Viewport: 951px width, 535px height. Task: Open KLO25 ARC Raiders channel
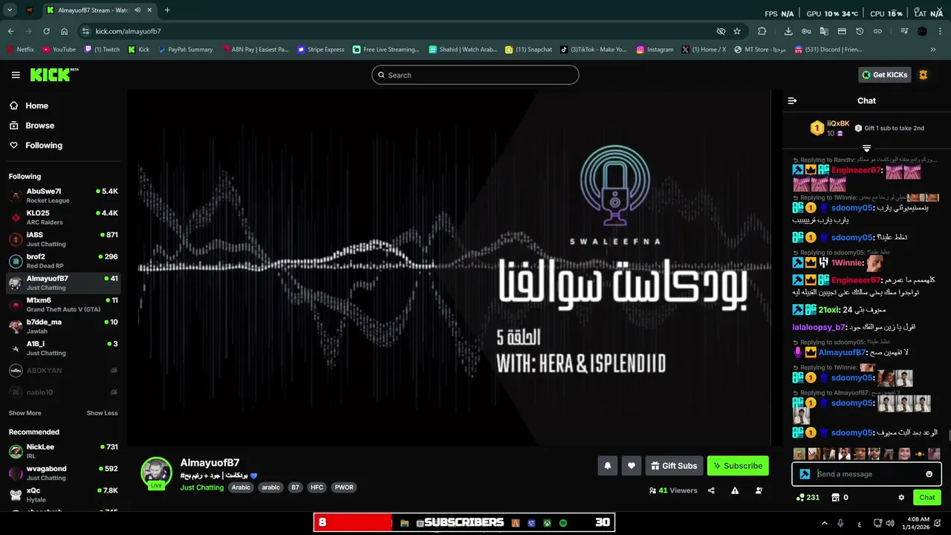coord(63,217)
